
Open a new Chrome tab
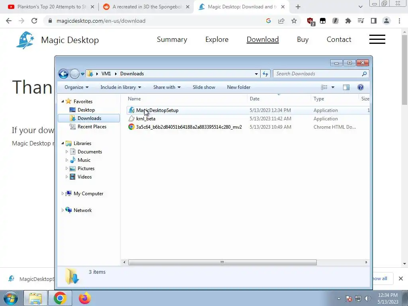pyautogui.click(x=298, y=7)
